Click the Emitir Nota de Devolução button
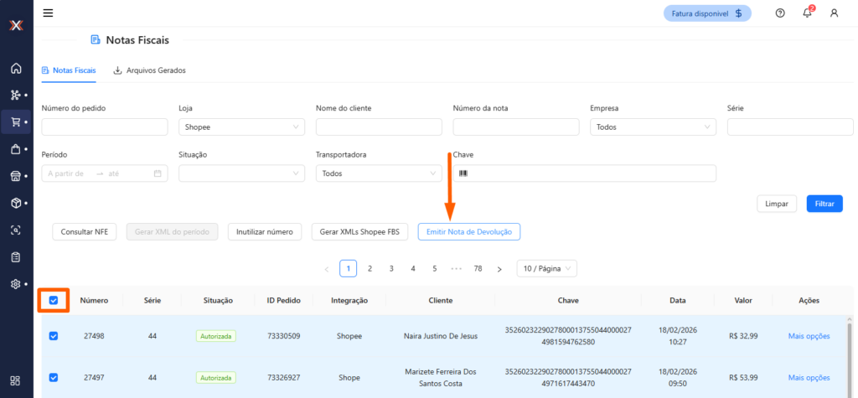The image size is (858, 398). [x=468, y=231]
